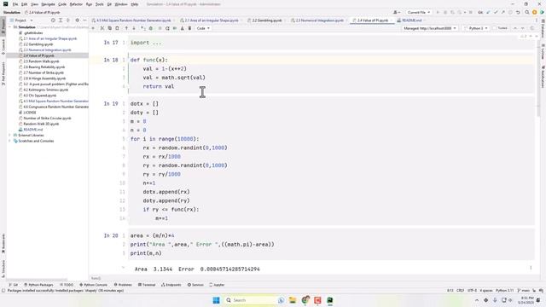This screenshot has width=546, height=307.
Task: Click into the def func(x) code cell
Action: [331, 73]
